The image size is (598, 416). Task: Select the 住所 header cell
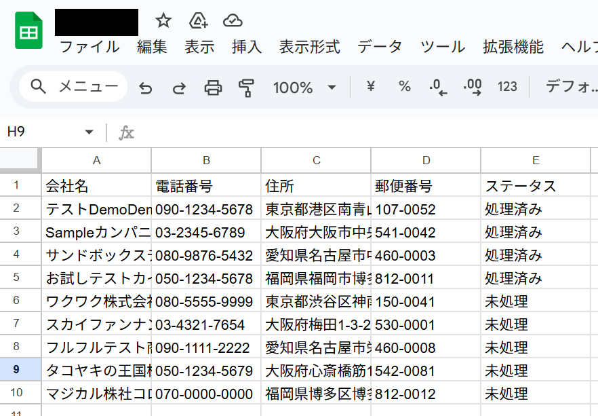316,185
